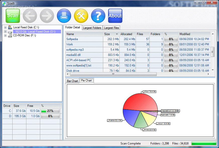
Task: Open the yellow tools settings icon
Action: pos(81,16)
